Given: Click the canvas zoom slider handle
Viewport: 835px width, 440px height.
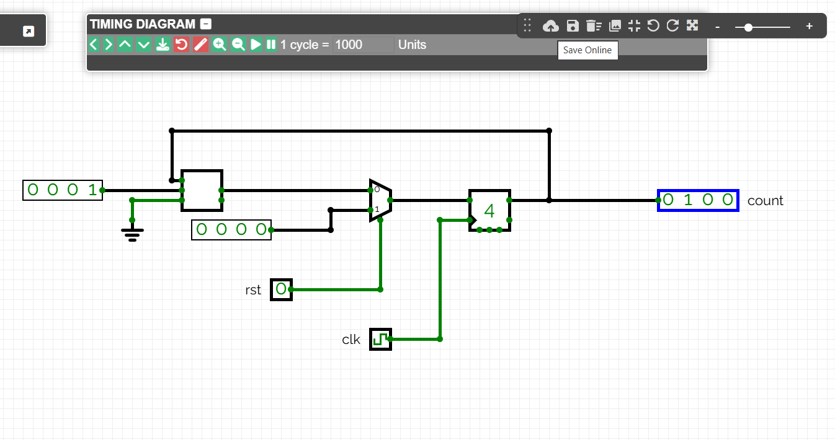Looking at the screenshot, I should [x=749, y=27].
